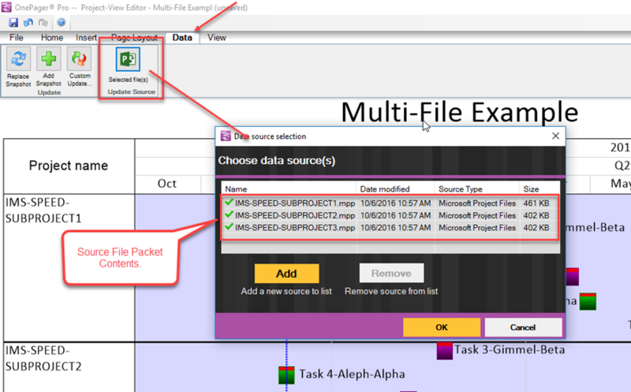Close the Data source selection dialog
Image resolution: width=631 pixels, height=392 pixels.
click(x=556, y=136)
